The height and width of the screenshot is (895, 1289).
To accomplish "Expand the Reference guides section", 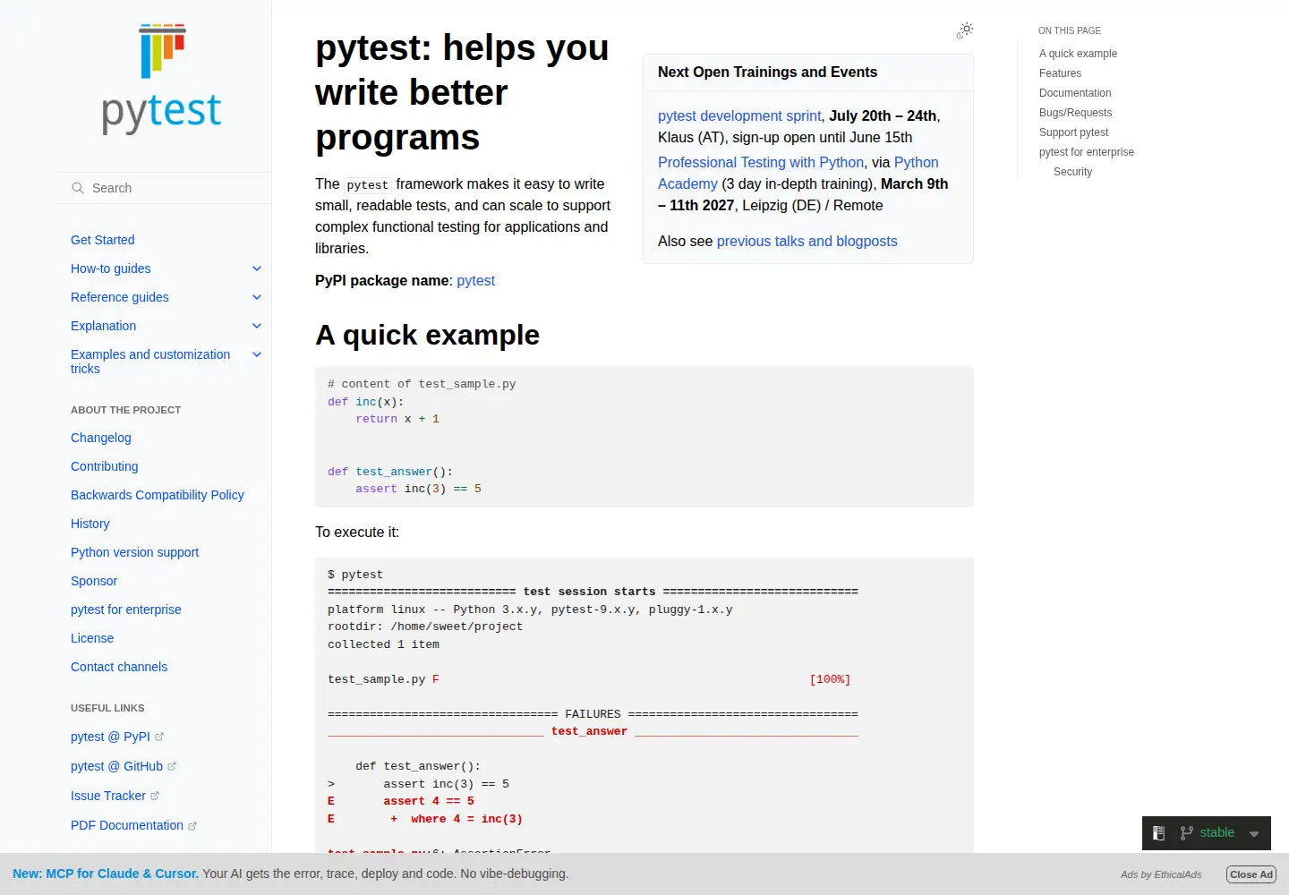I will pos(257,297).
